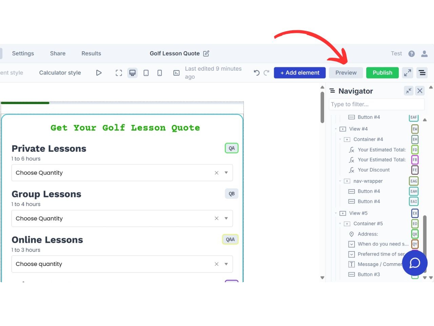Undo the last edit

pos(257,73)
